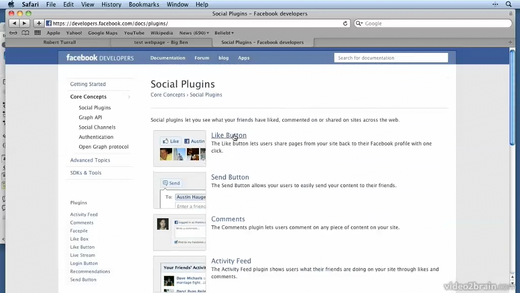The height and width of the screenshot is (293, 520).
Task: Open the Comments heading link
Action: [x=228, y=219]
